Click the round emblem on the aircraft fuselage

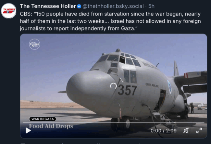pos(169,87)
